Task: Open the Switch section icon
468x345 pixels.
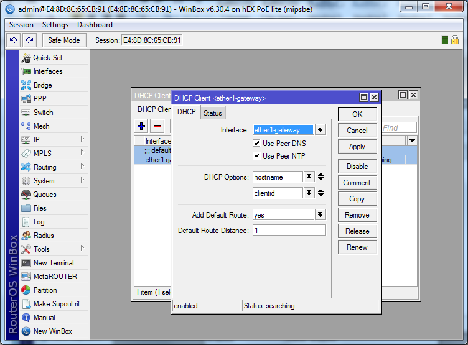Action: [x=26, y=113]
